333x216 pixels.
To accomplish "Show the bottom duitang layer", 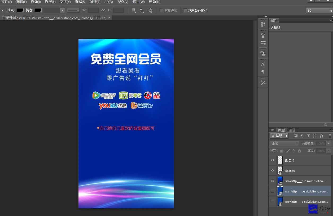I will pyautogui.click(x=272, y=201).
